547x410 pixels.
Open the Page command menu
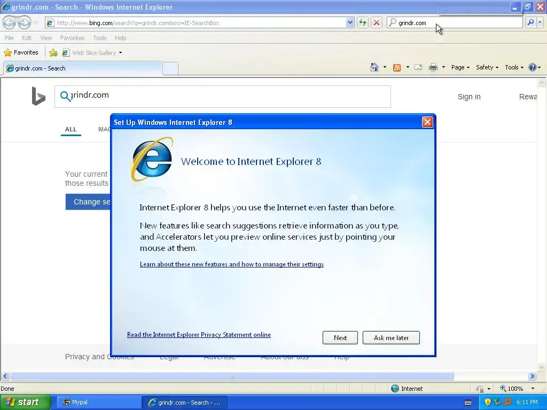tap(460, 67)
